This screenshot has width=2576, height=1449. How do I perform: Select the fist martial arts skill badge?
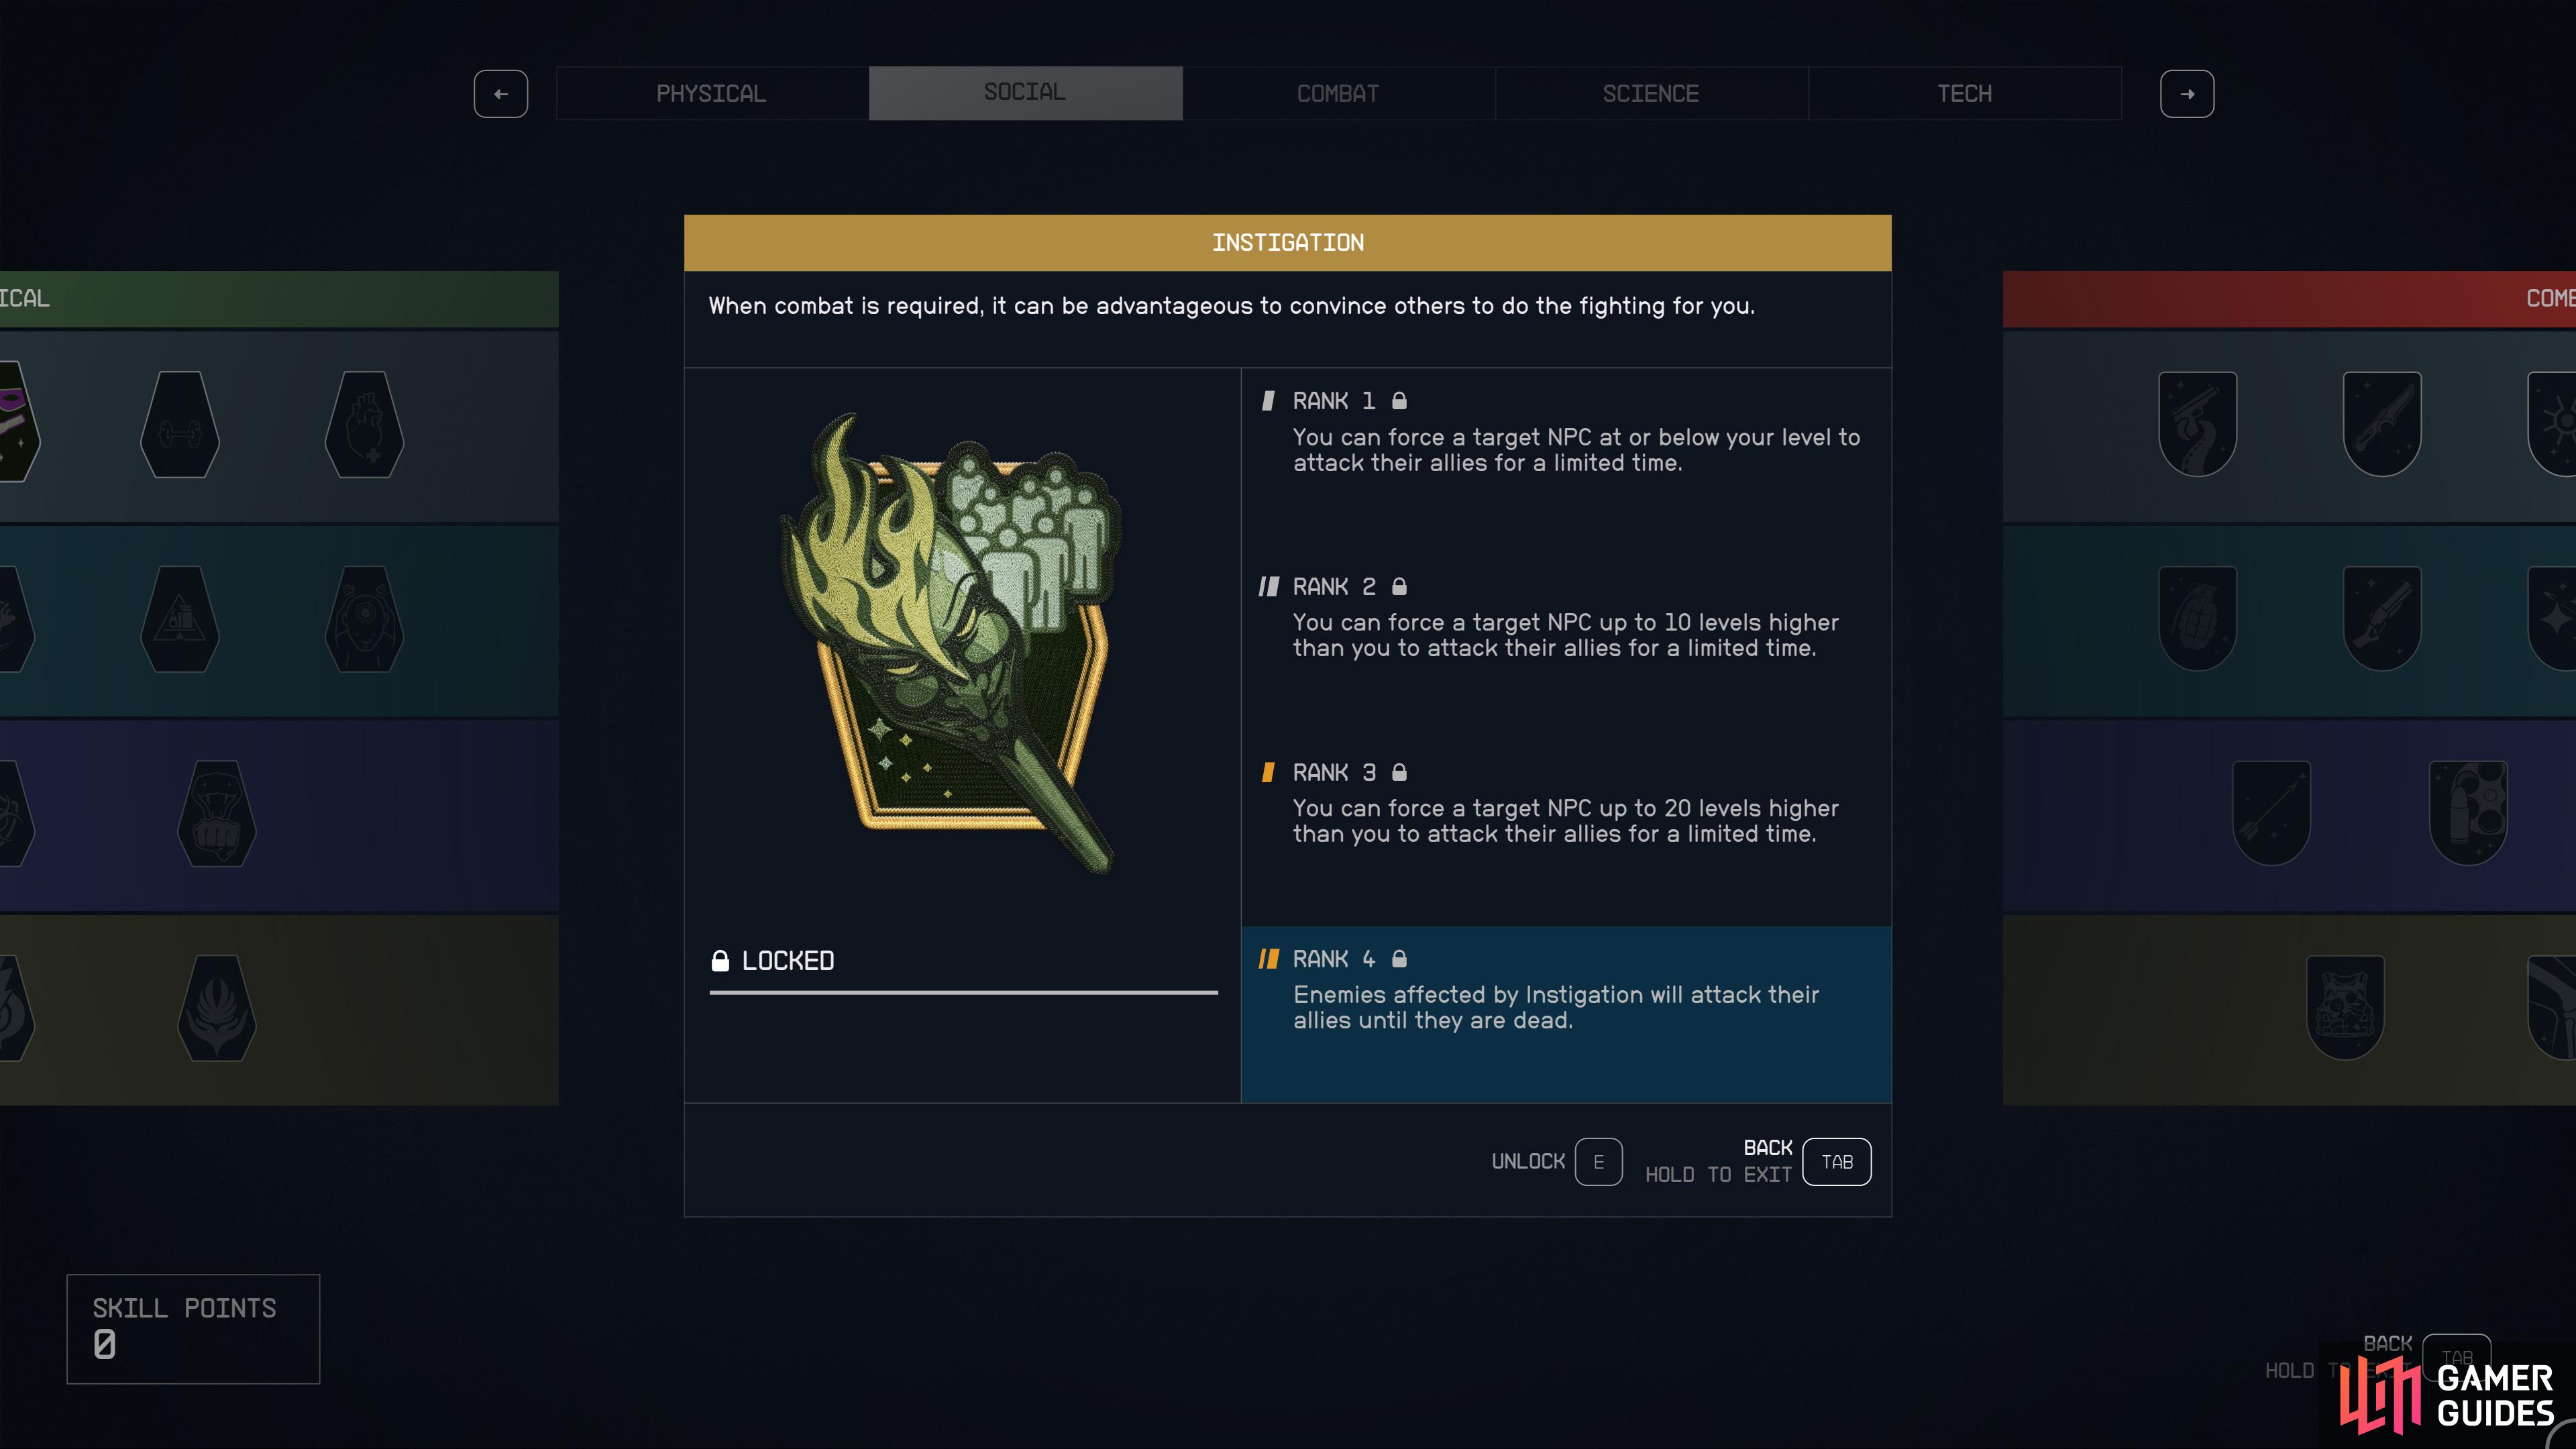pyautogui.click(x=216, y=813)
